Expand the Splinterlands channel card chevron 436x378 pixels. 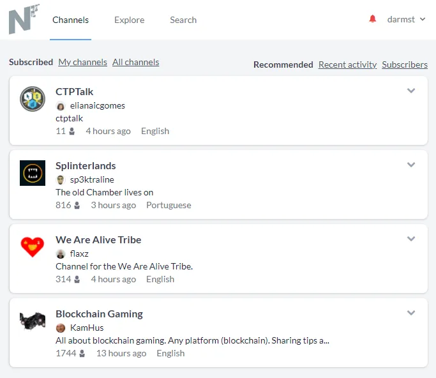pos(411,165)
